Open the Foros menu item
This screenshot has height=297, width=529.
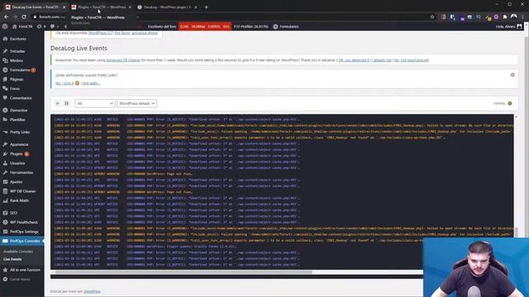[x=15, y=88]
